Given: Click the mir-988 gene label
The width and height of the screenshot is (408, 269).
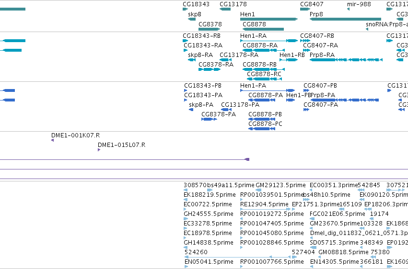Looking at the screenshot, I should tap(359, 4).
